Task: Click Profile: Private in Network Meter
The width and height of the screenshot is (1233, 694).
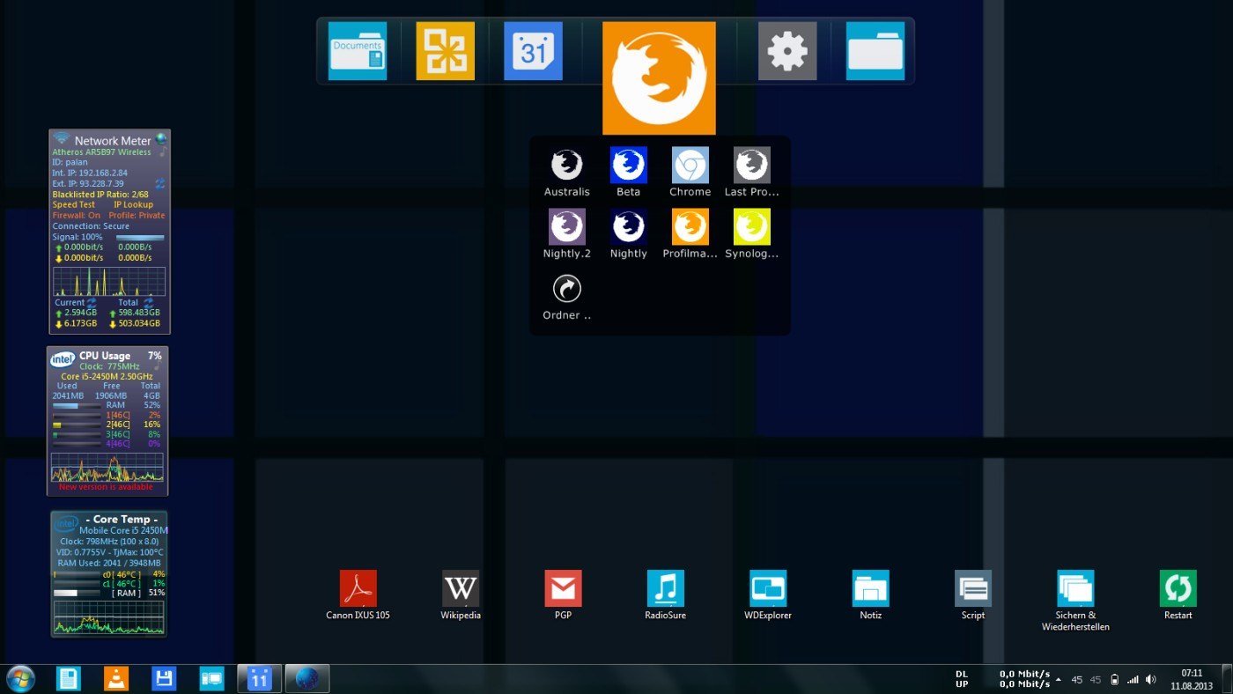Action: (137, 215)
